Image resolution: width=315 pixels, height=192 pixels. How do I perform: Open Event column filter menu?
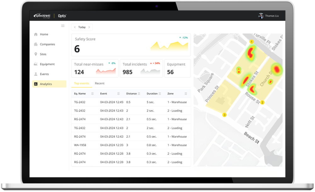click(x=118, y=94)
